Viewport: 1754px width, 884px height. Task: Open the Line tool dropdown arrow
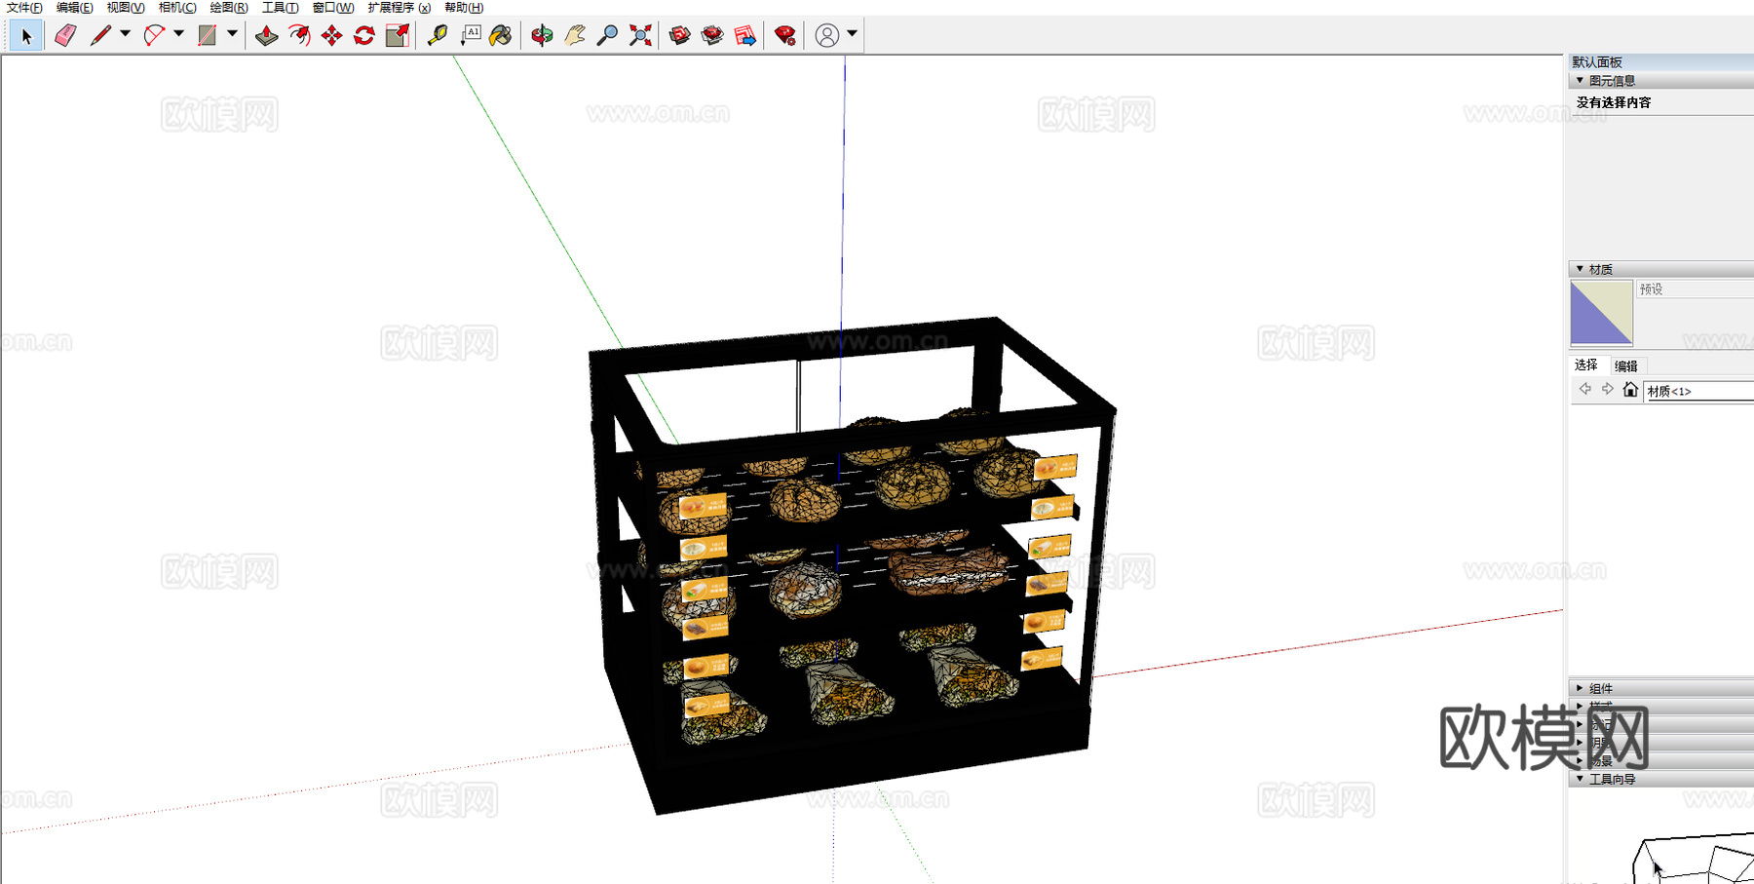[x=125, y=34]
